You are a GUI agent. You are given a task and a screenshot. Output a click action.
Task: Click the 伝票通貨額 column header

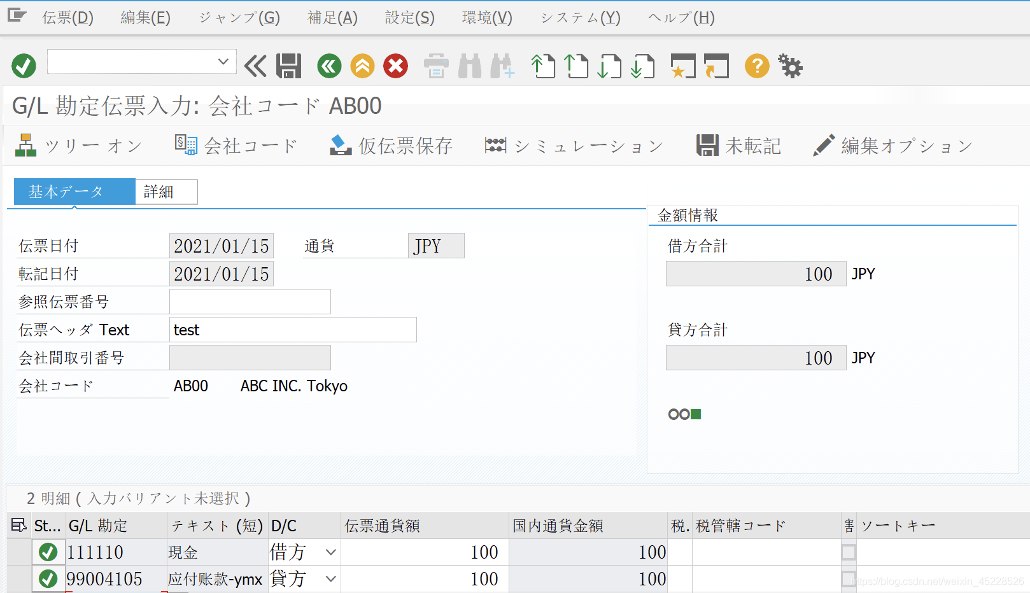click(x=425, y=526)
